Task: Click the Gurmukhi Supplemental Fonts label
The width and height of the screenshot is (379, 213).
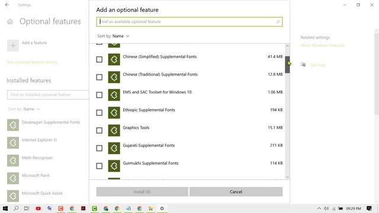Action: [x=150, y=163]
